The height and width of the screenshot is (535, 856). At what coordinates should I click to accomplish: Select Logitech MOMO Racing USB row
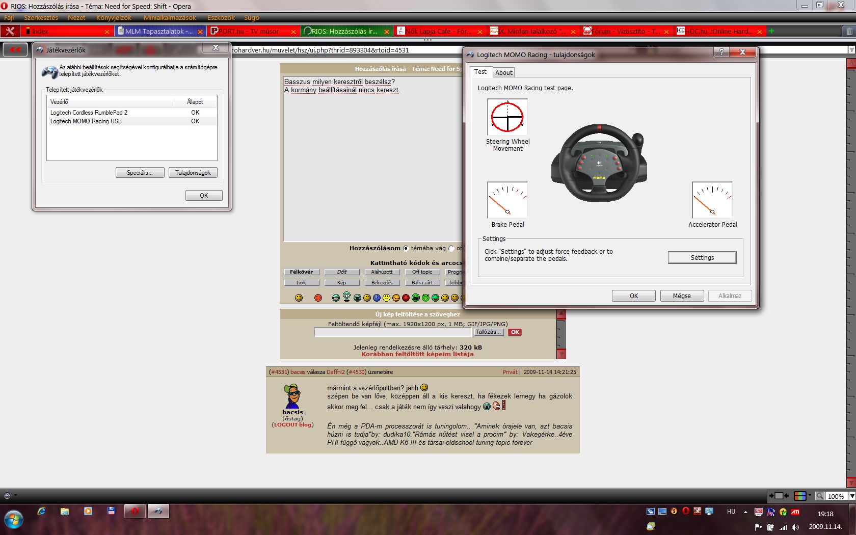(131, 121)
